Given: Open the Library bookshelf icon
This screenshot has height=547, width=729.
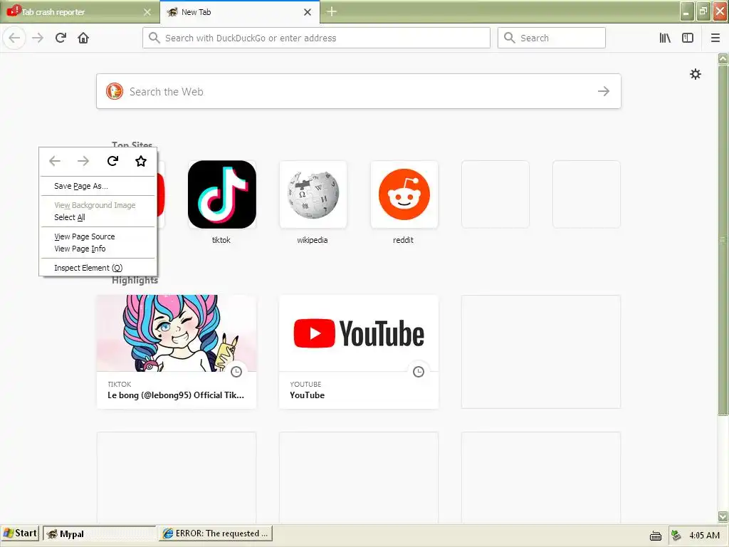Looking at the screenshot, I should click(x=665, y=38).
